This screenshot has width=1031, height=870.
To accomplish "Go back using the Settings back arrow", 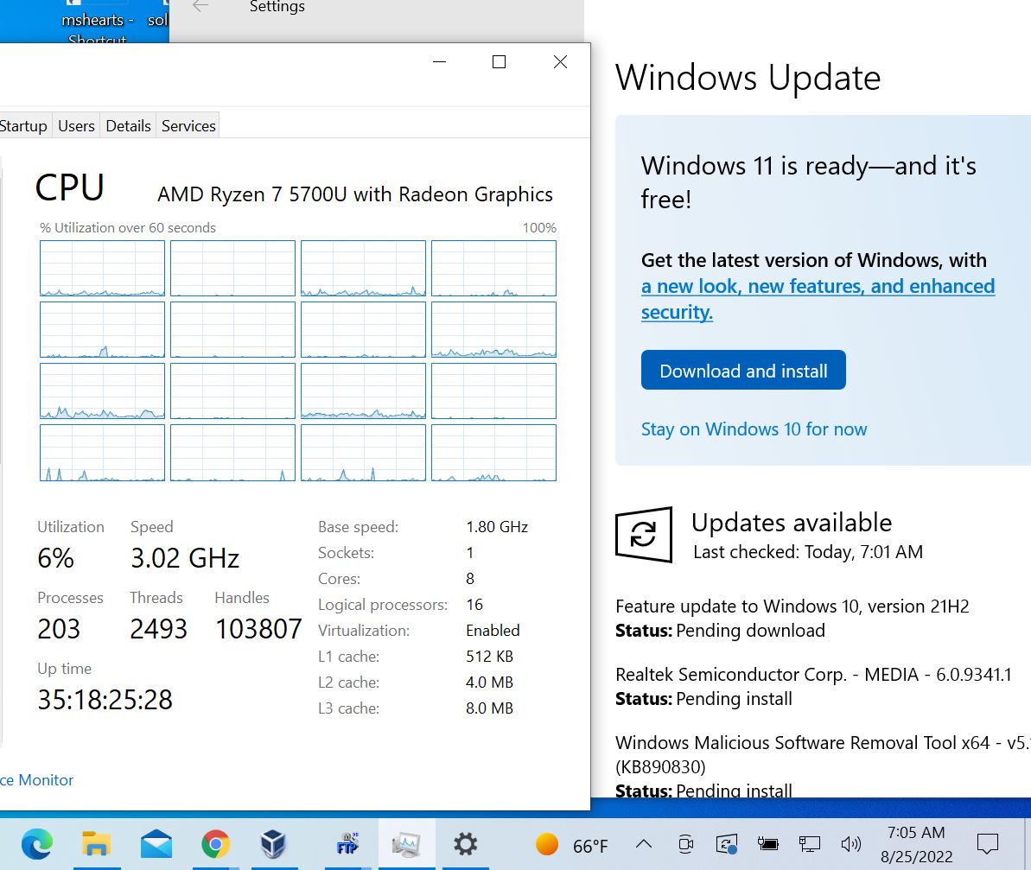I will click(x=200, y=7).
